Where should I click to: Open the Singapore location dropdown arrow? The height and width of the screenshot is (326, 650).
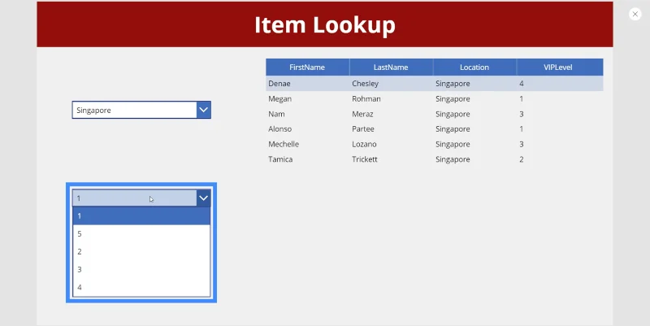coord(204,110)
